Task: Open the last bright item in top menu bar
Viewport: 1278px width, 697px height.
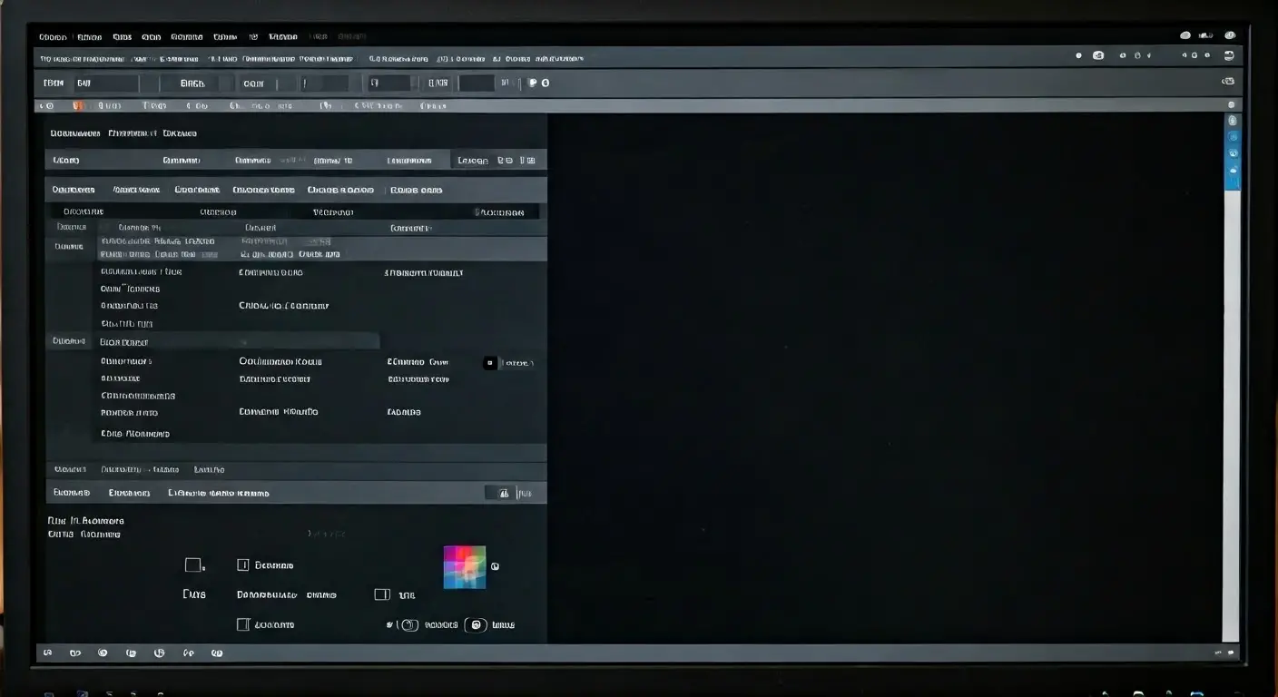Action: tap(283, 37)
